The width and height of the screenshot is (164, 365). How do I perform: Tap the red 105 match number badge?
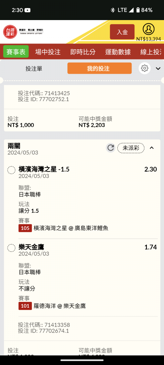[x=25, y=228]
